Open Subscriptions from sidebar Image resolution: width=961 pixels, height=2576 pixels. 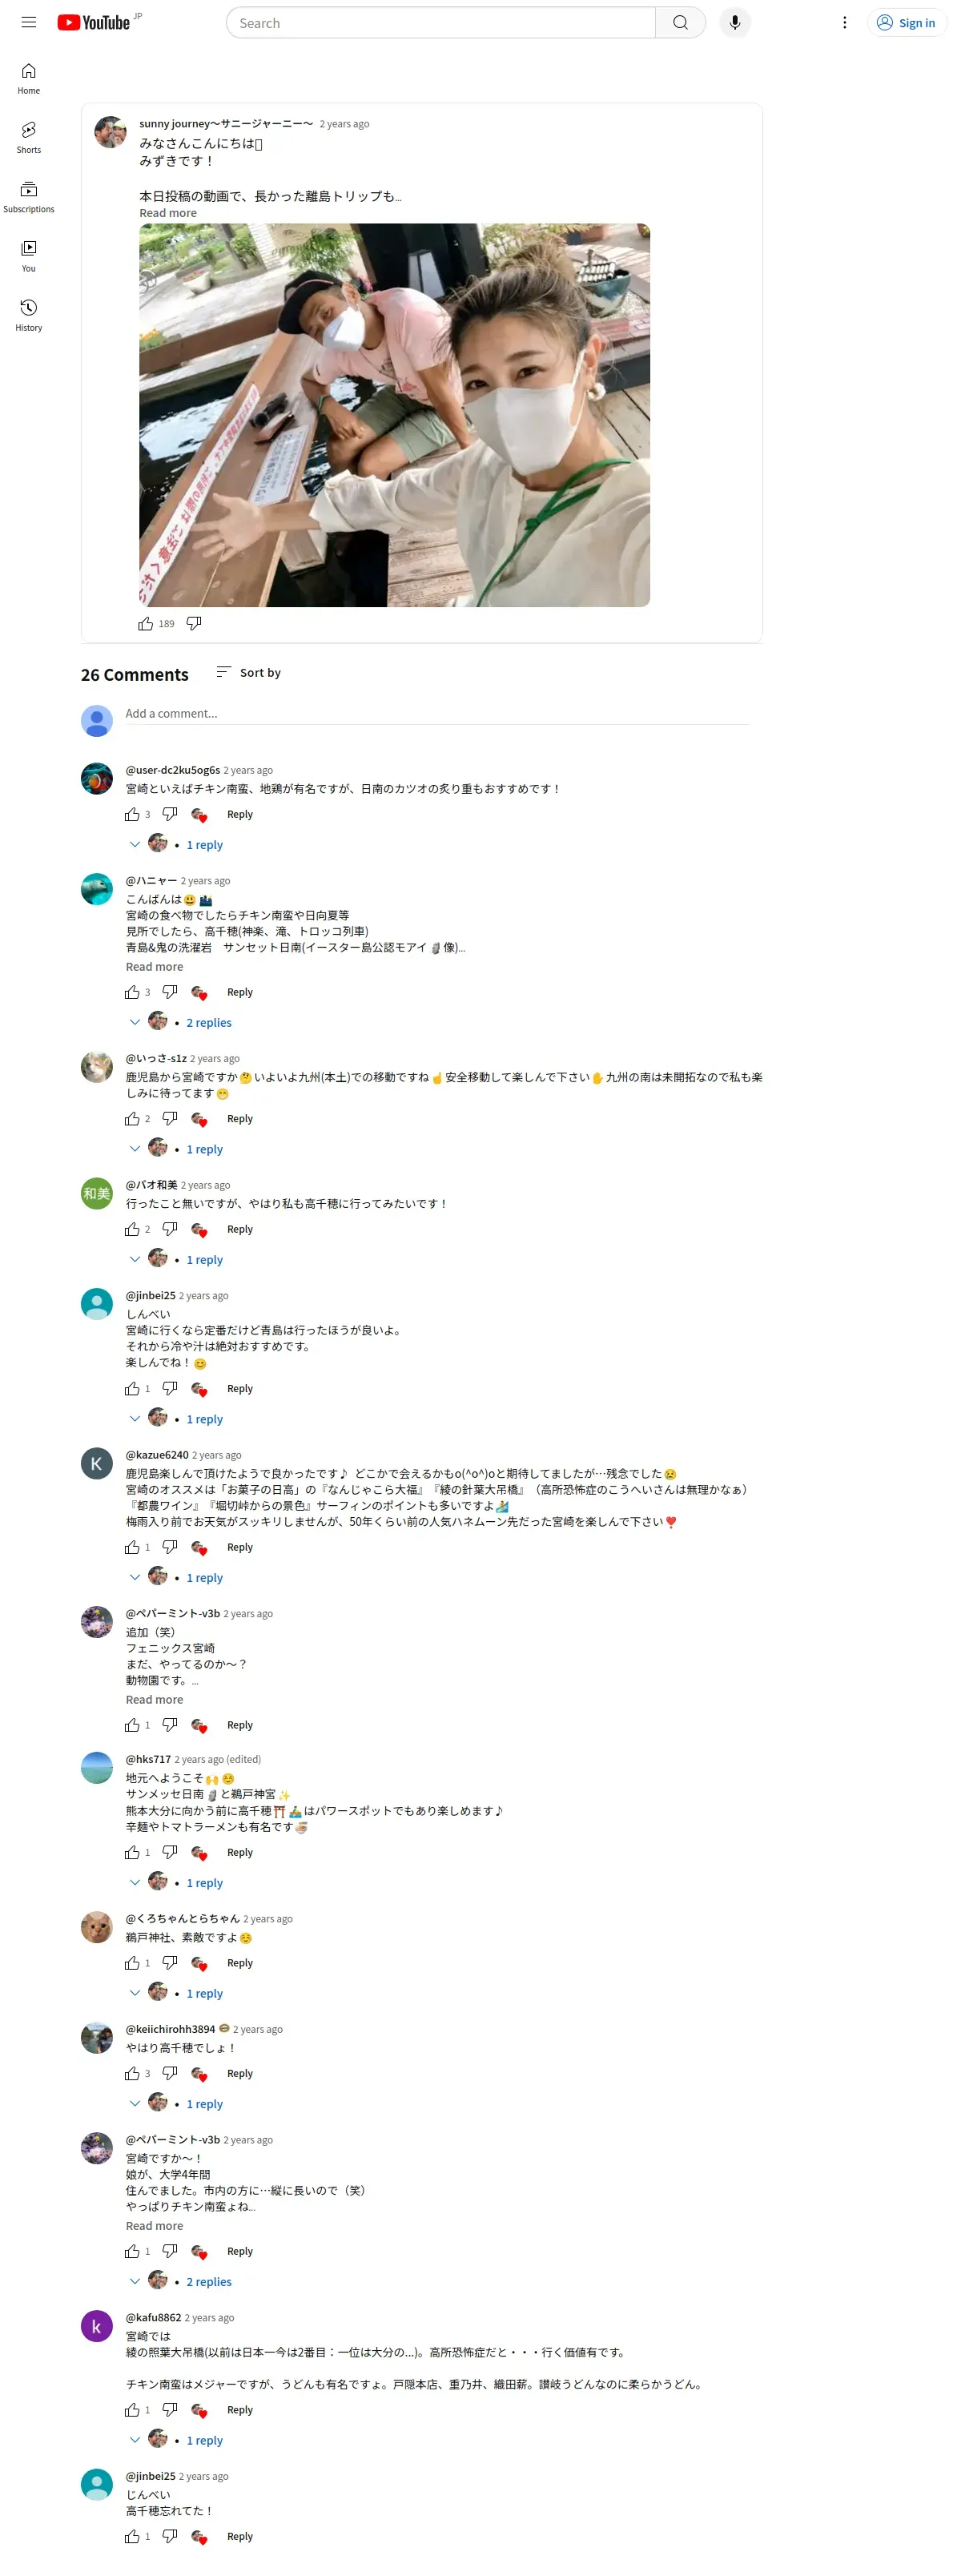pyautogui.click(x=29, y=197)
